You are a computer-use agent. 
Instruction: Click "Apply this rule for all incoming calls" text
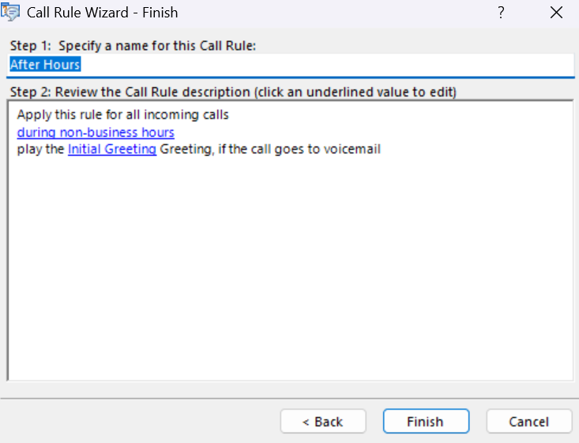(x=122, y=115)
